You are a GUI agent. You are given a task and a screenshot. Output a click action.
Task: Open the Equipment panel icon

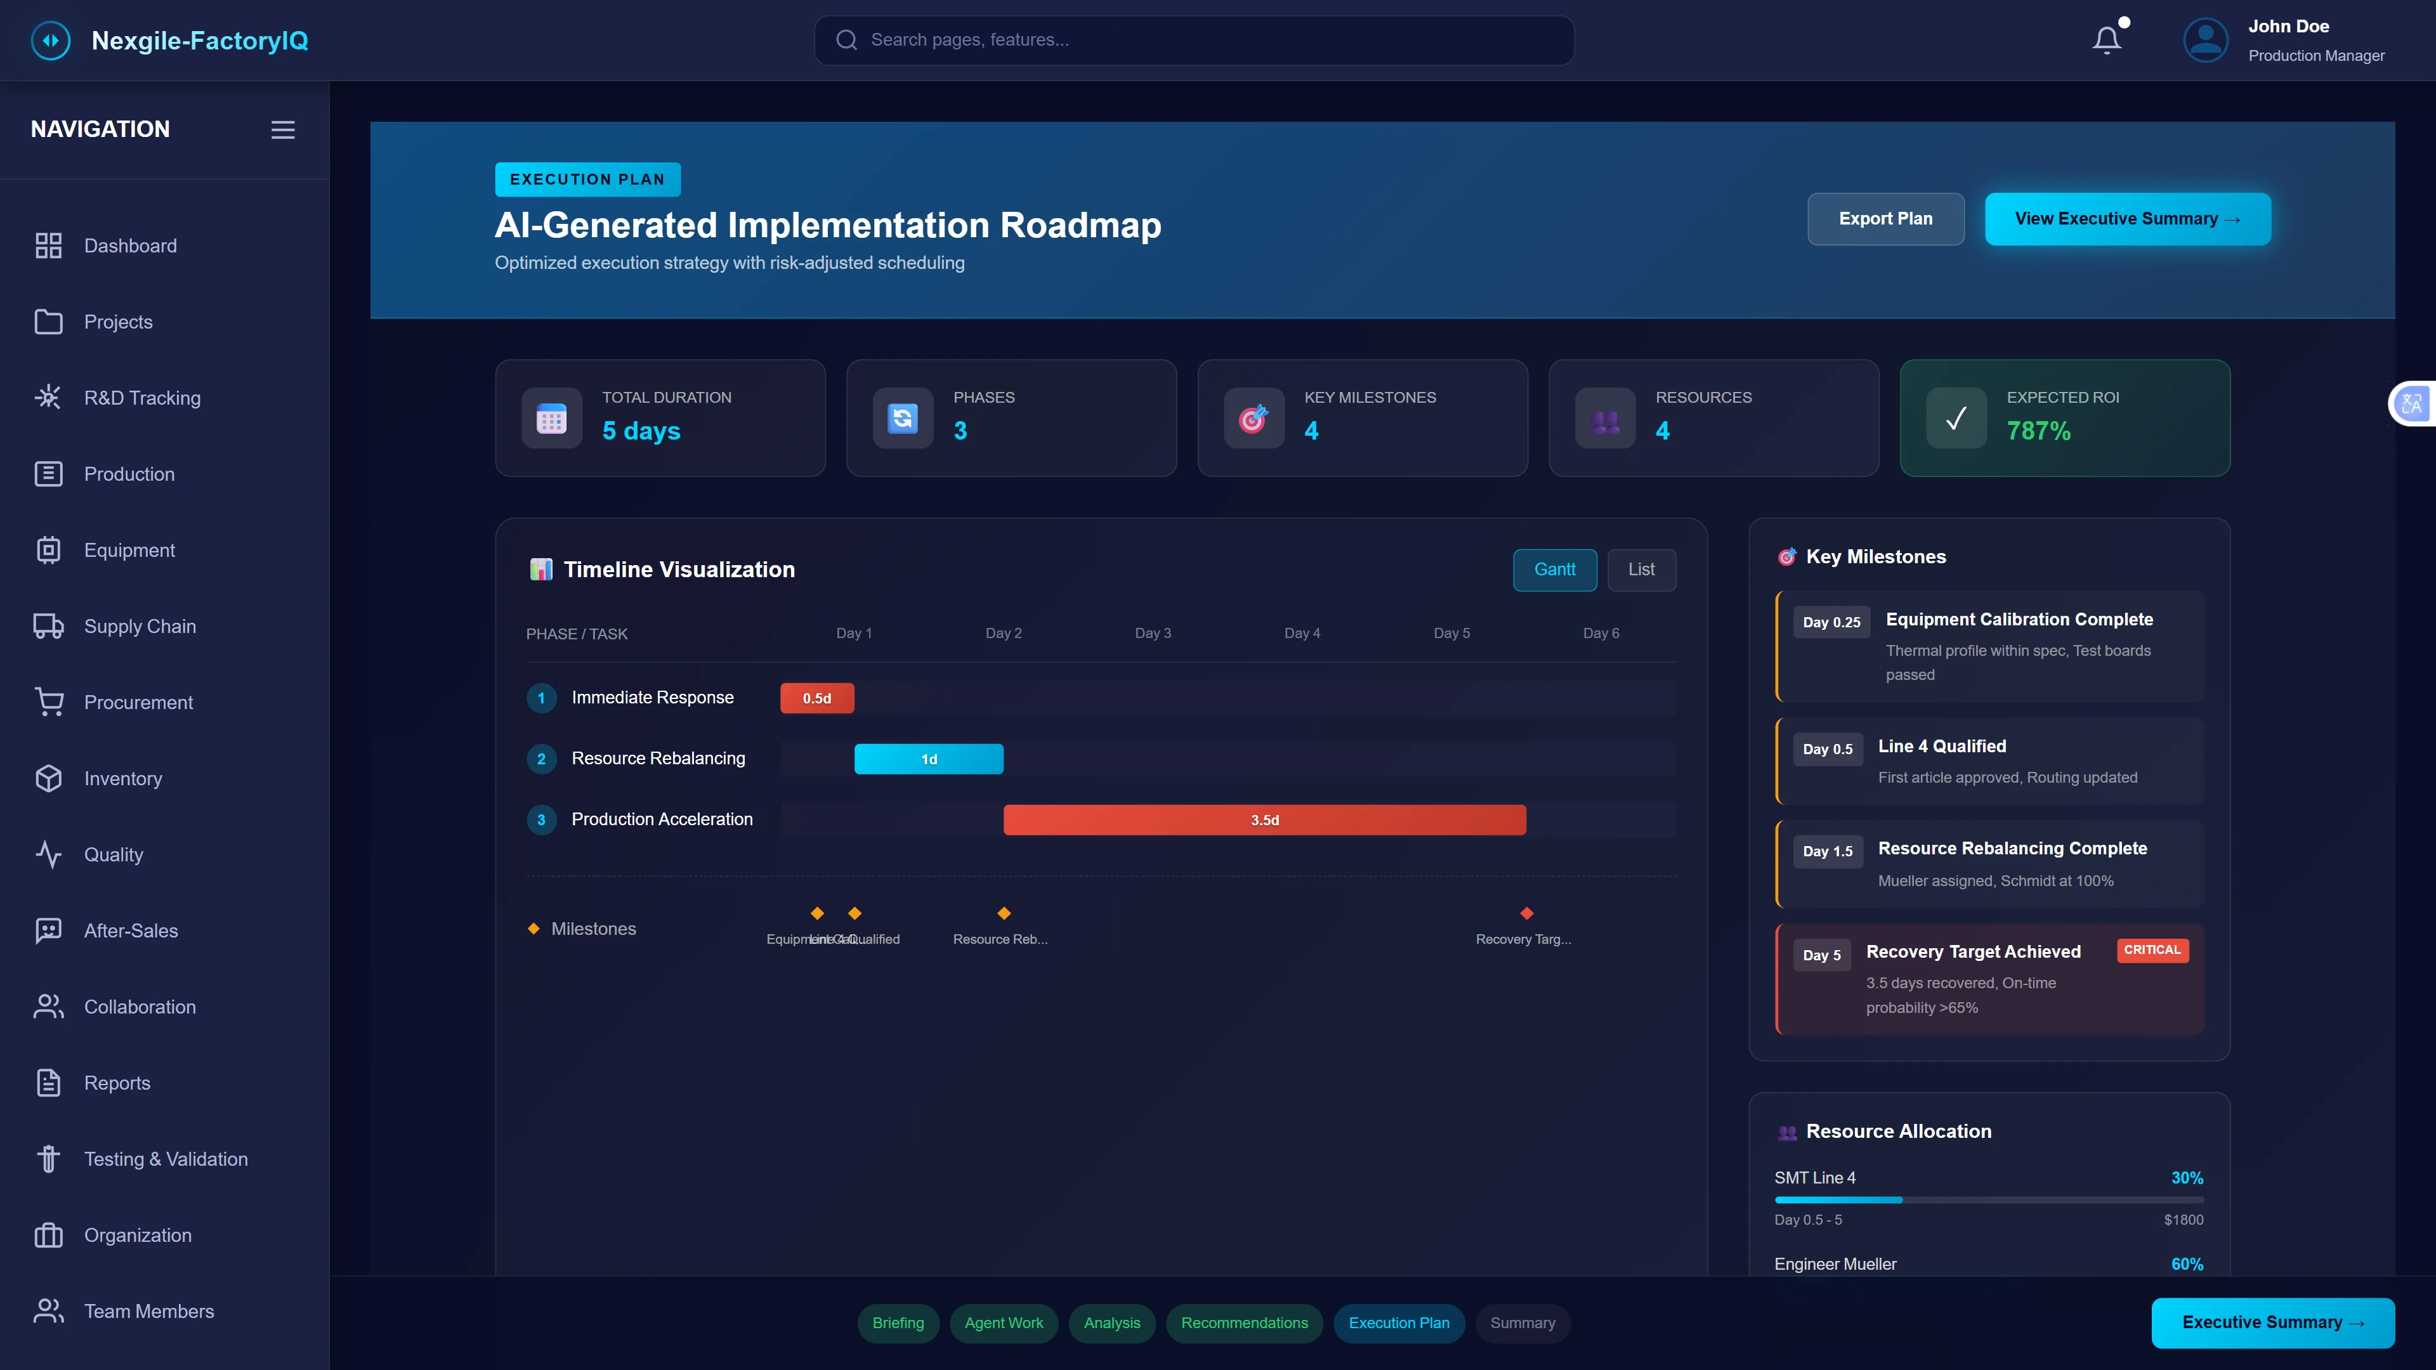(x=48, y=549)
